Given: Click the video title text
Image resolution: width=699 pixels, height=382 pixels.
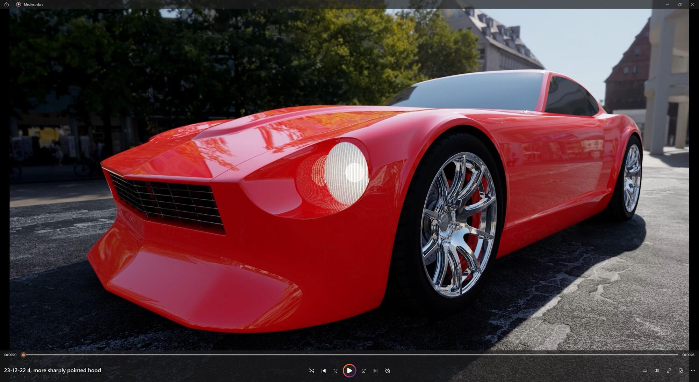Looking at the screenshot, I should 52,370.
